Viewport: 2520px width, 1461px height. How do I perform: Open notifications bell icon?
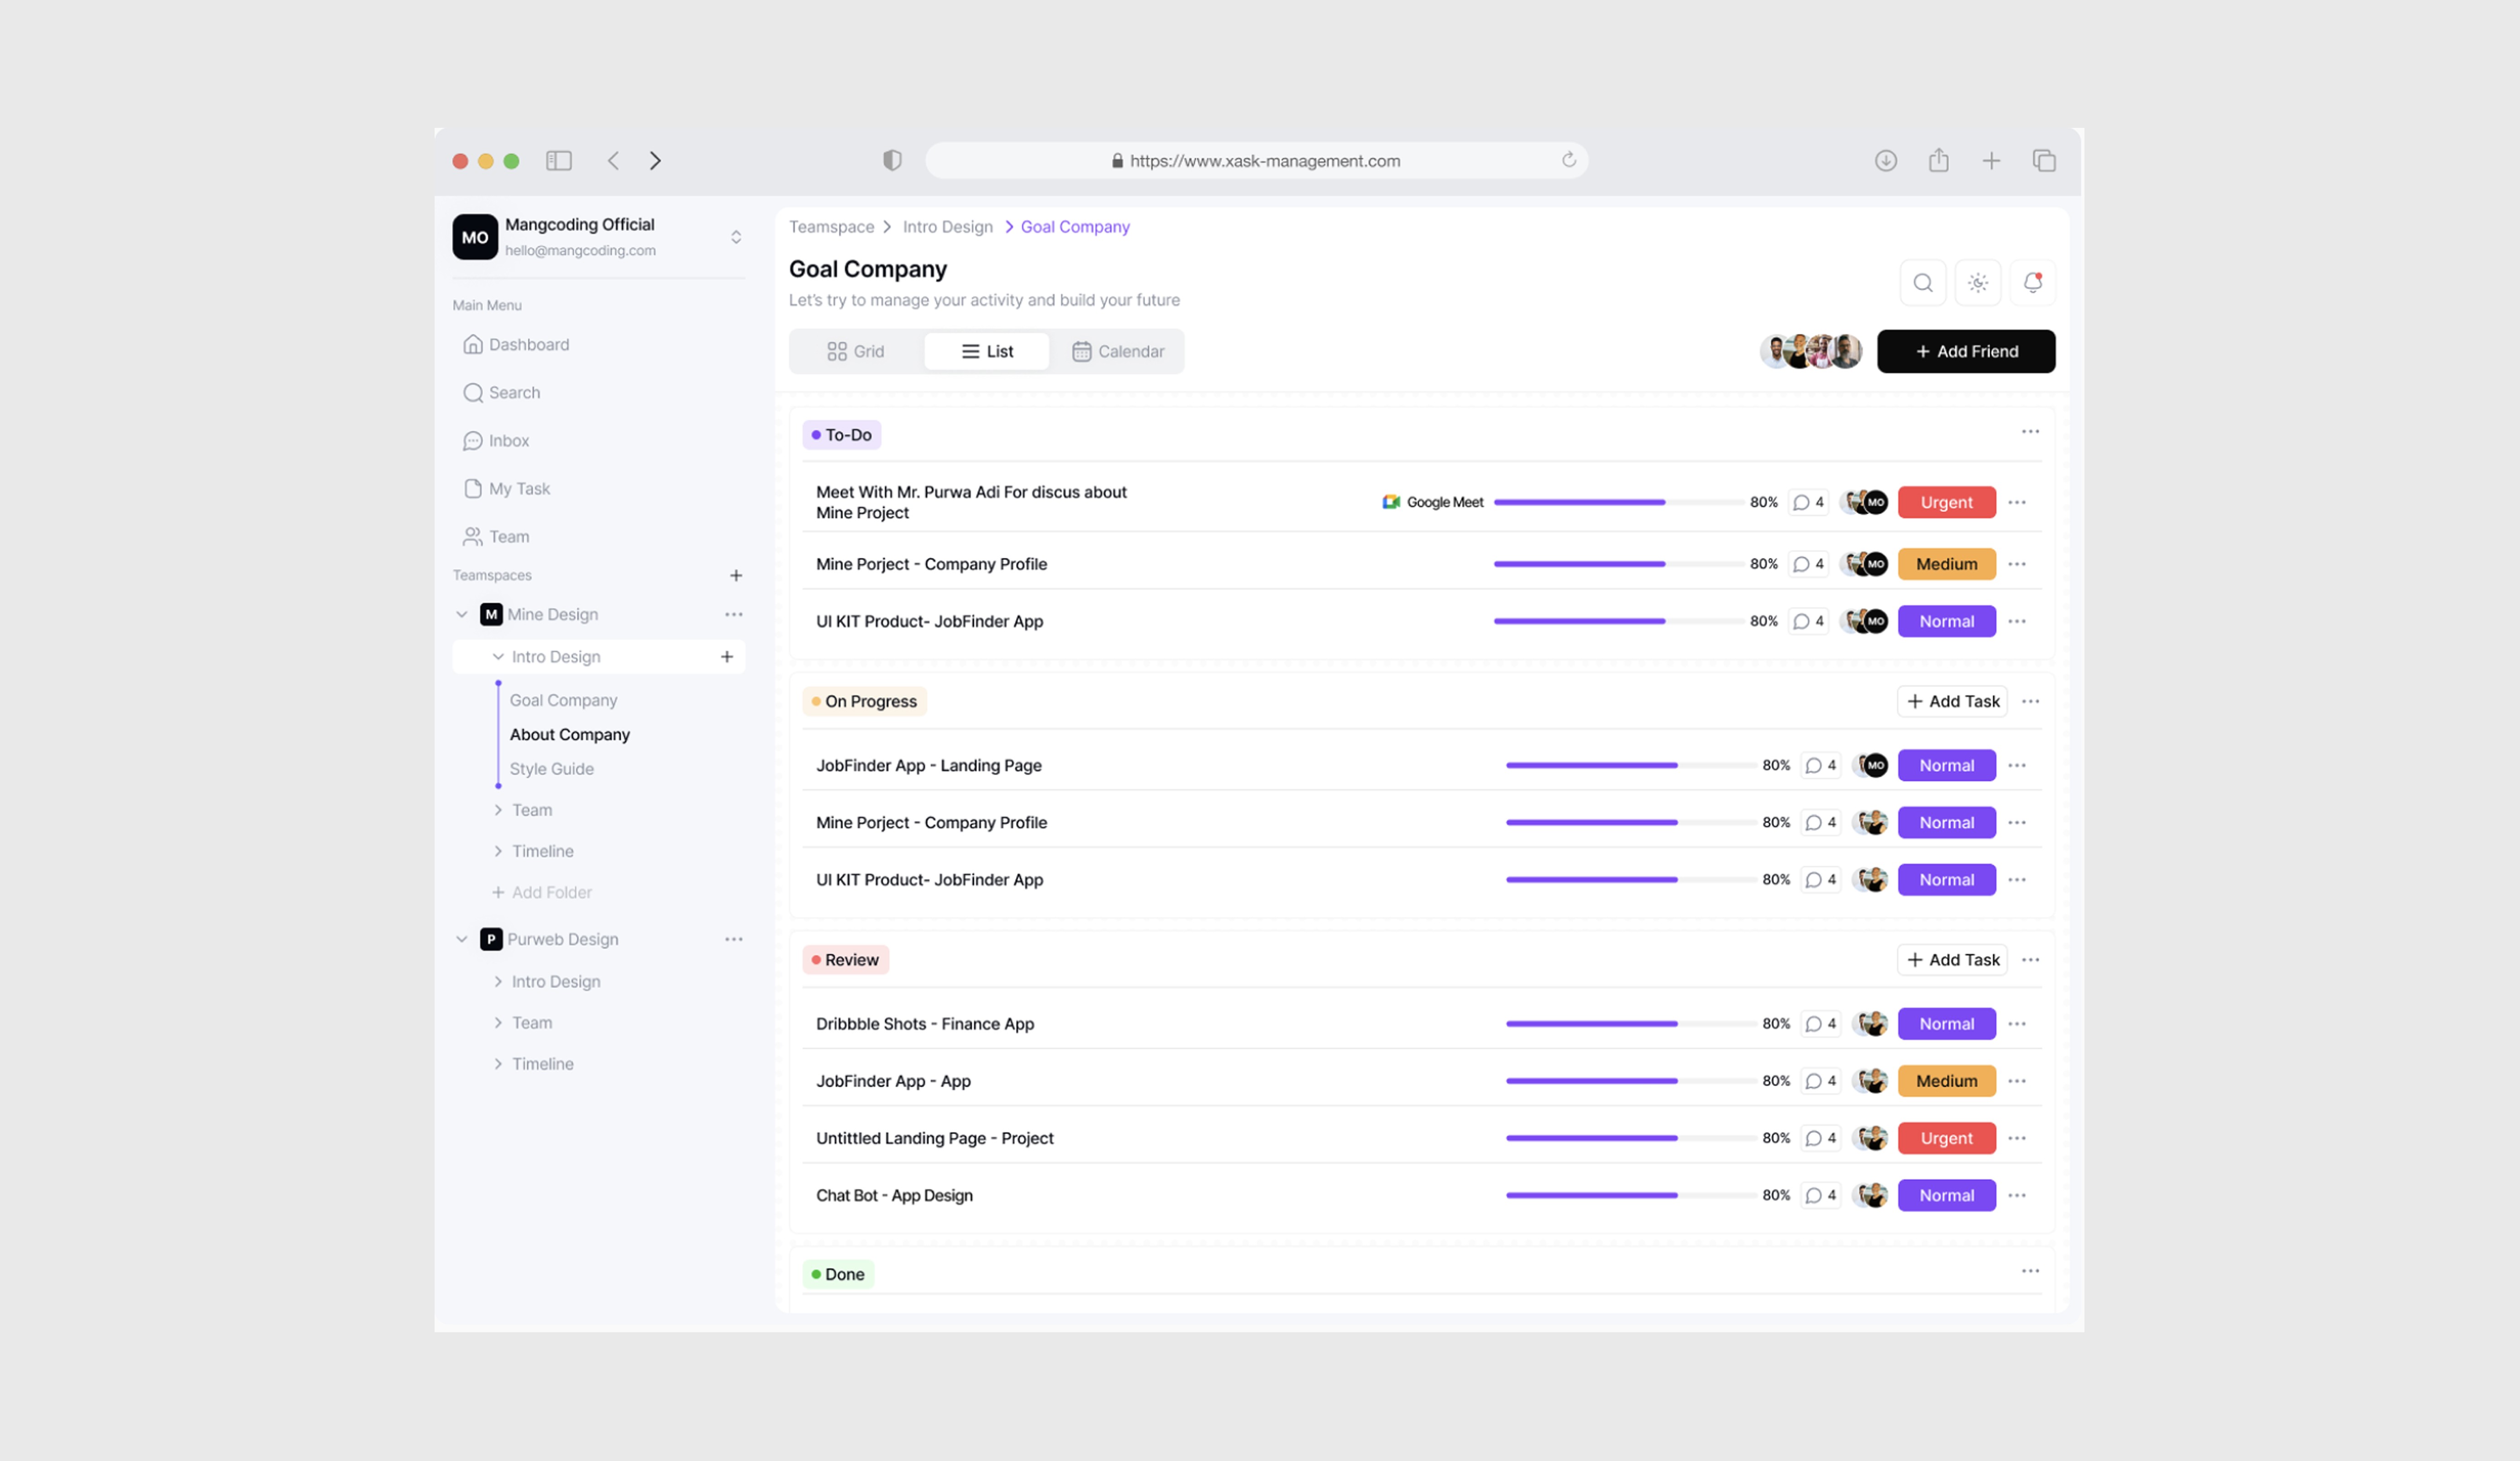point(2032,283)
